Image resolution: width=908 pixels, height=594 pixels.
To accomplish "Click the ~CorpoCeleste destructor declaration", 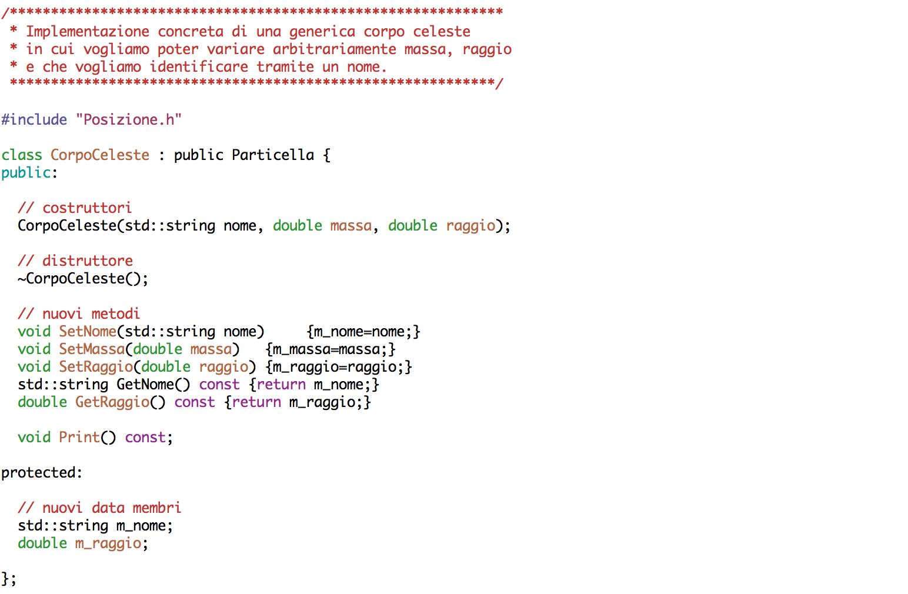I will click(x=82, y=278).
